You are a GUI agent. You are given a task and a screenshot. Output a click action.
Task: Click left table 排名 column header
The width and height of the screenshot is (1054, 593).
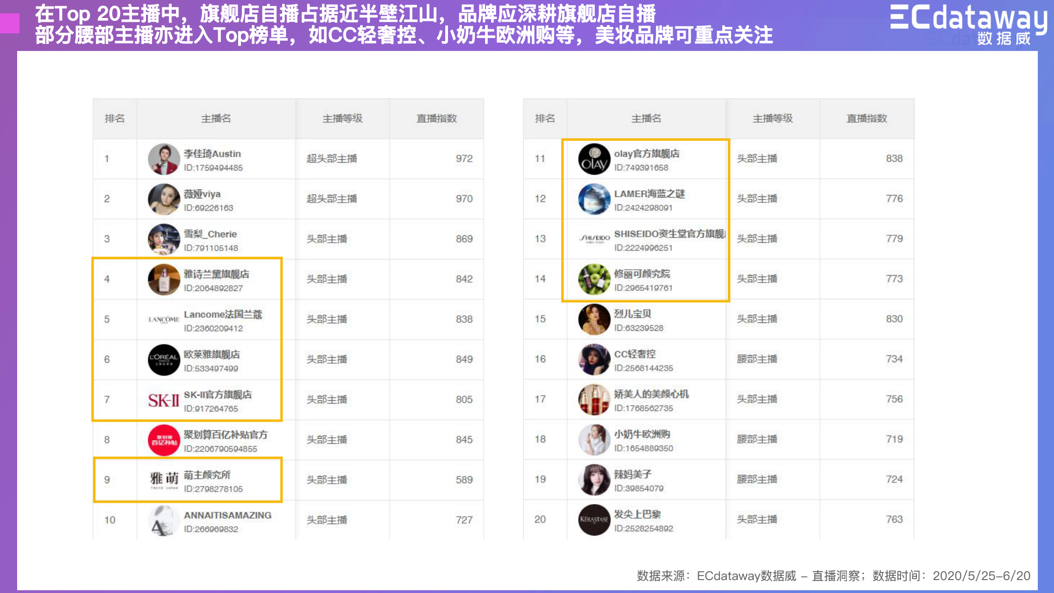pyautogui.click(x=114, y=119)
